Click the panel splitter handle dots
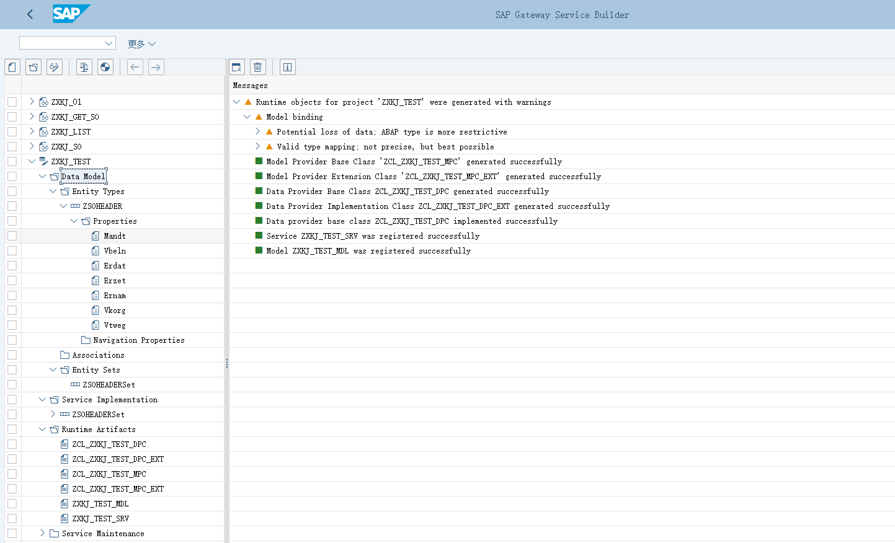This screenshot has width=895, height=543. click(227, 363)
